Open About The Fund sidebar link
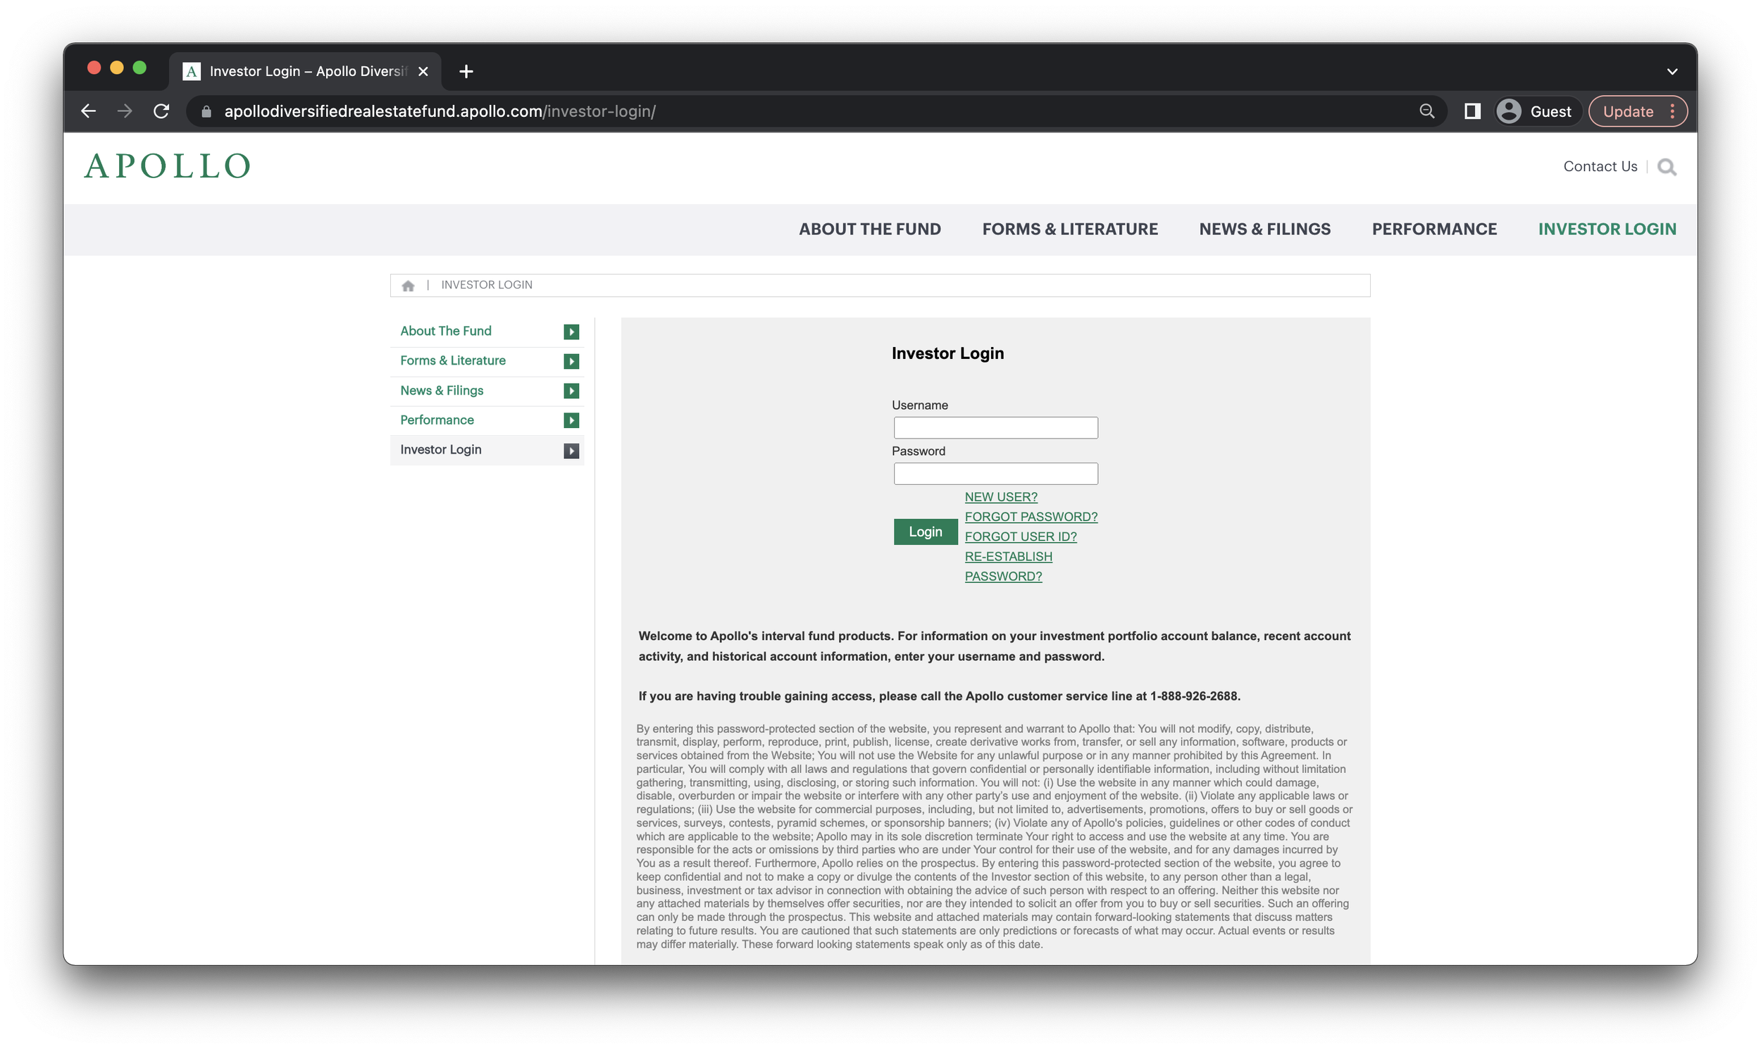Screen dimensions: 1761x1049 446,331
